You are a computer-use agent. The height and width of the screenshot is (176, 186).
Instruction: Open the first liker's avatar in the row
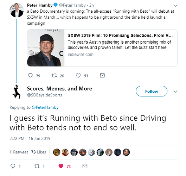[x=57, y=152]
